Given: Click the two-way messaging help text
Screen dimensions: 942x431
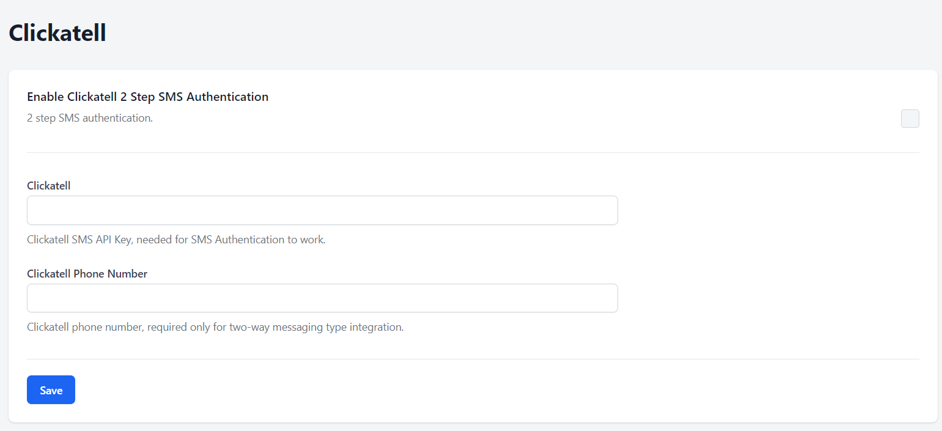Looking at the screenshot, I should click(x=215, y=327).
